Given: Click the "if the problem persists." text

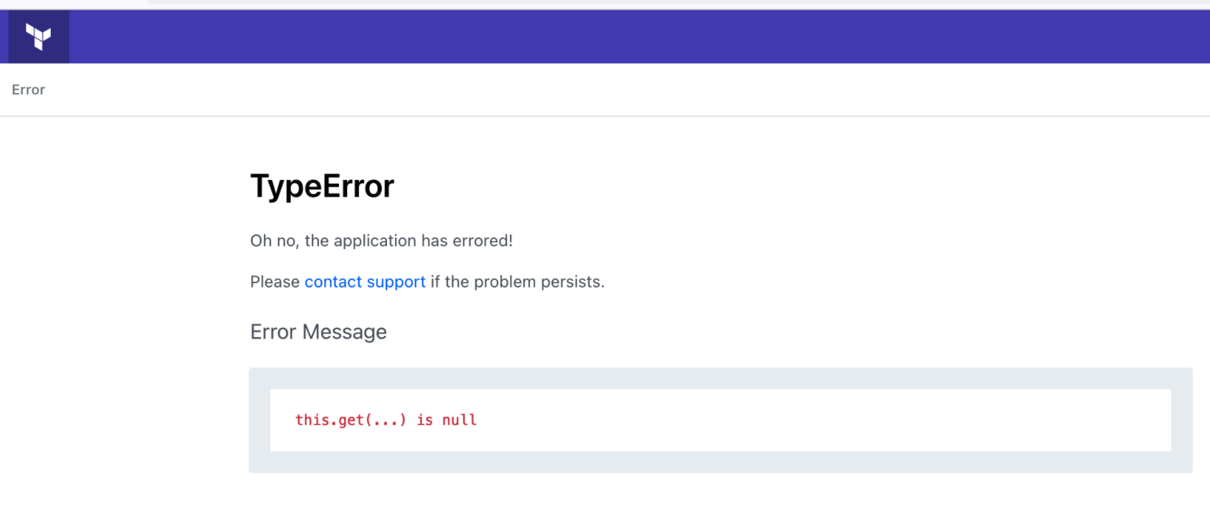Looking at the screenshot, I should click(517, 282).
